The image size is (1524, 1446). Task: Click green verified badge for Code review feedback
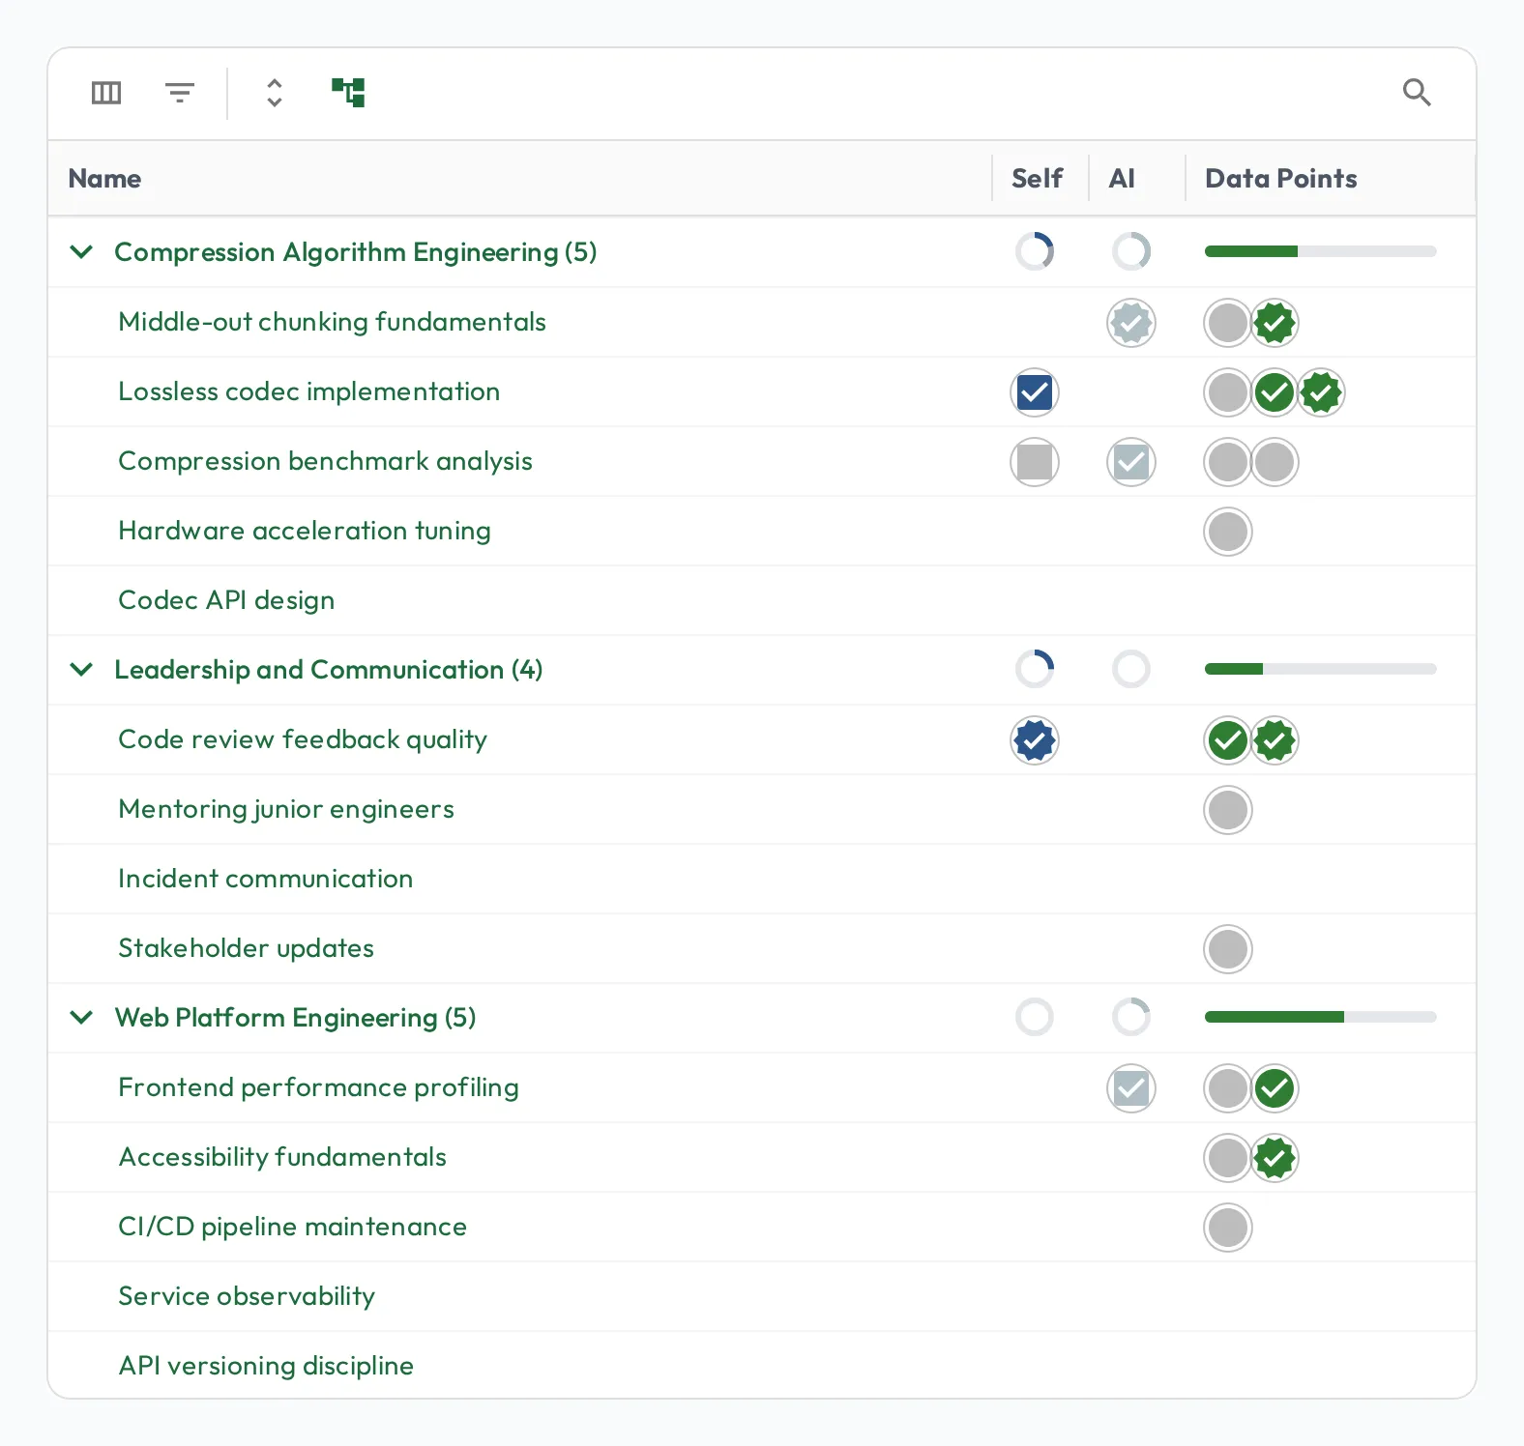[1275, 740]
